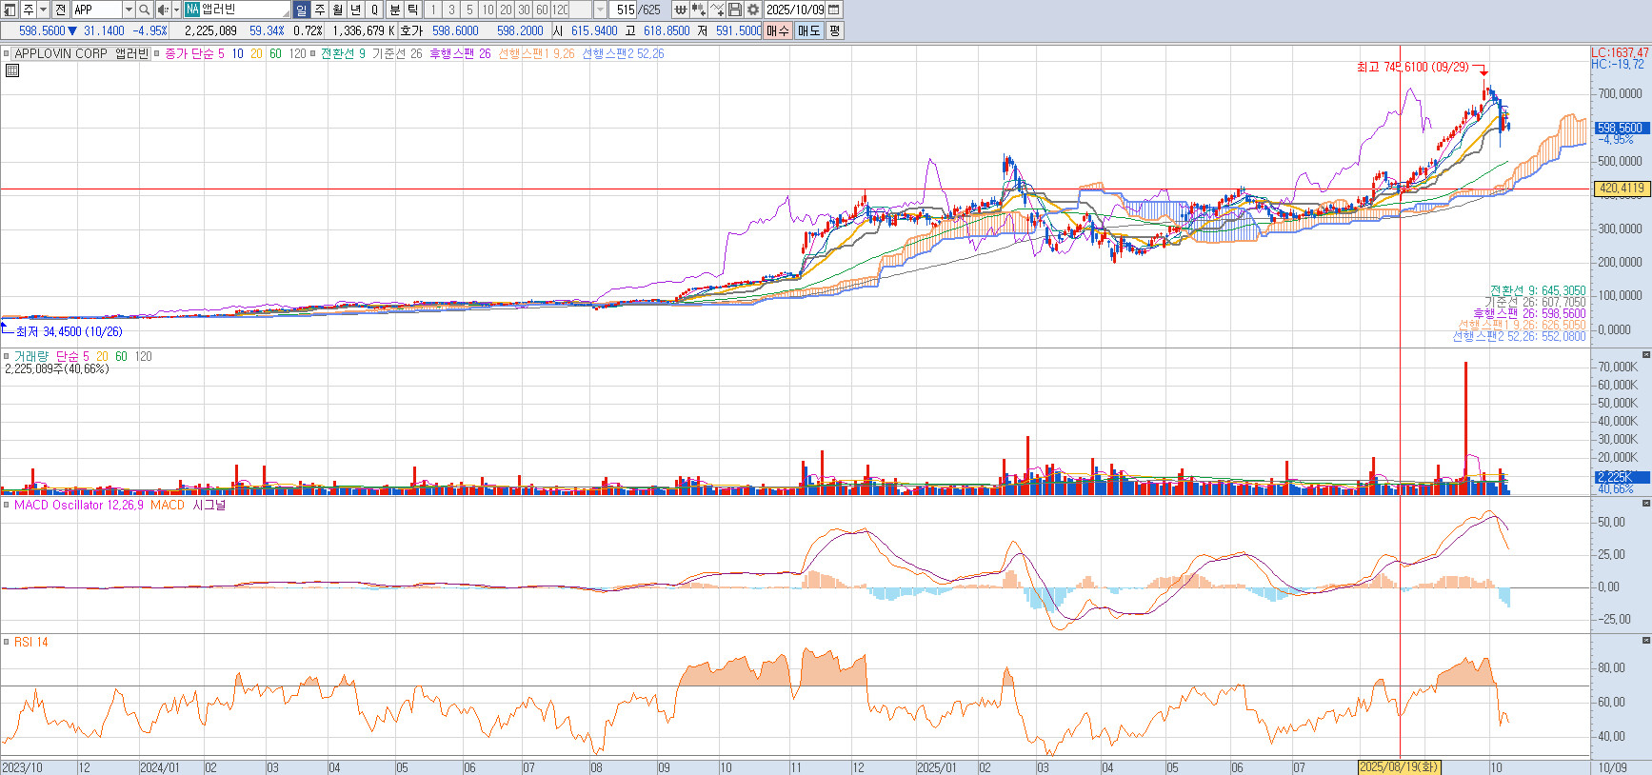Click the 2025/08/19(화) date marker on time axis
The image size is (1652, 775).
pyautogui.click(x=1399, y=767)
